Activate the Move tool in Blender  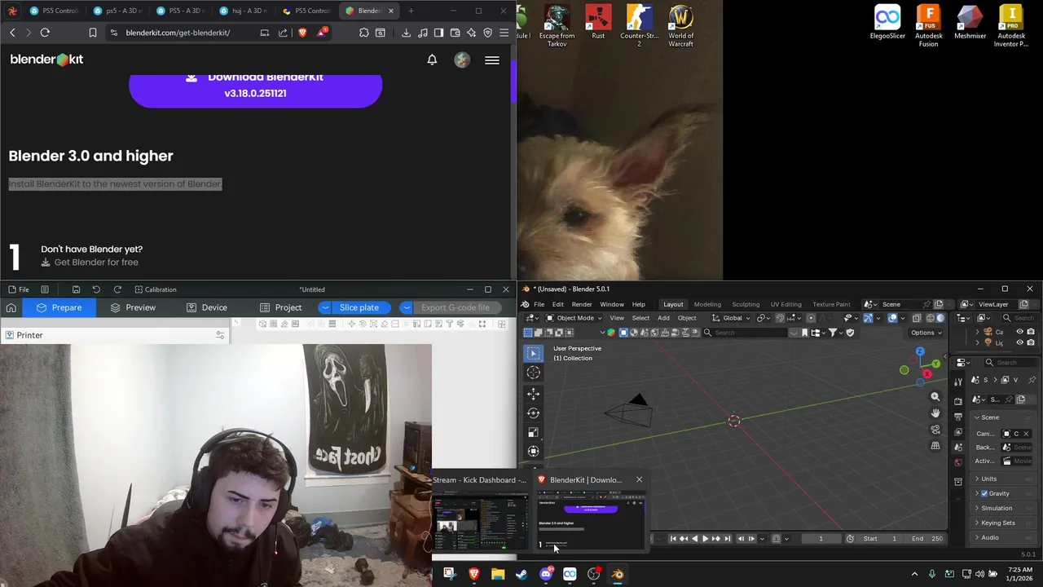533,394
